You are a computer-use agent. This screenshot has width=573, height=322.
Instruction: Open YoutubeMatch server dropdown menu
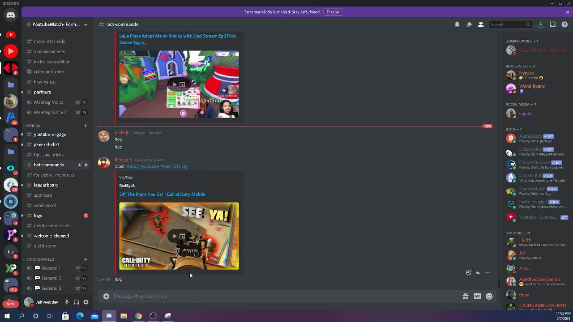[86, 25]
